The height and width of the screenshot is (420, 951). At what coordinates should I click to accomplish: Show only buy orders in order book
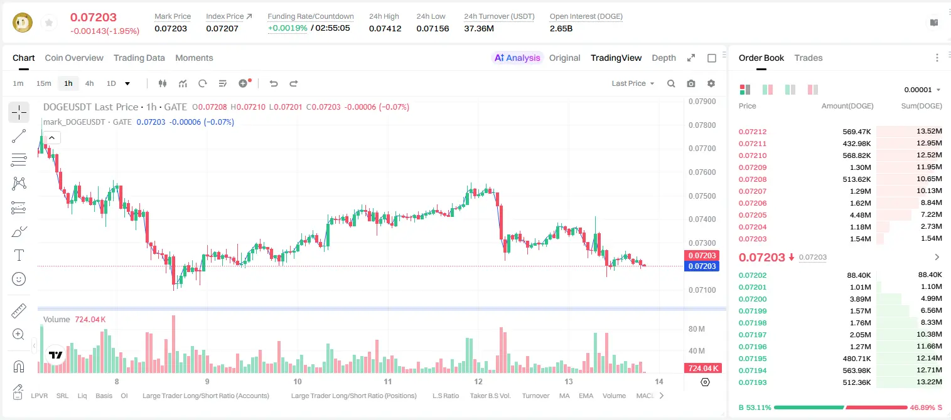coord(790,90)
